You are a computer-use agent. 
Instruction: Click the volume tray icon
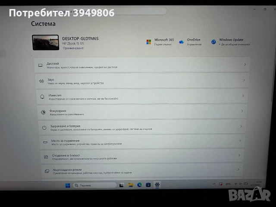tap(241, 184)
